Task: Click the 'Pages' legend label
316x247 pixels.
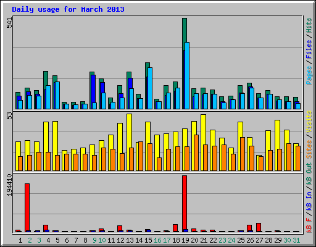Action: 309,75
